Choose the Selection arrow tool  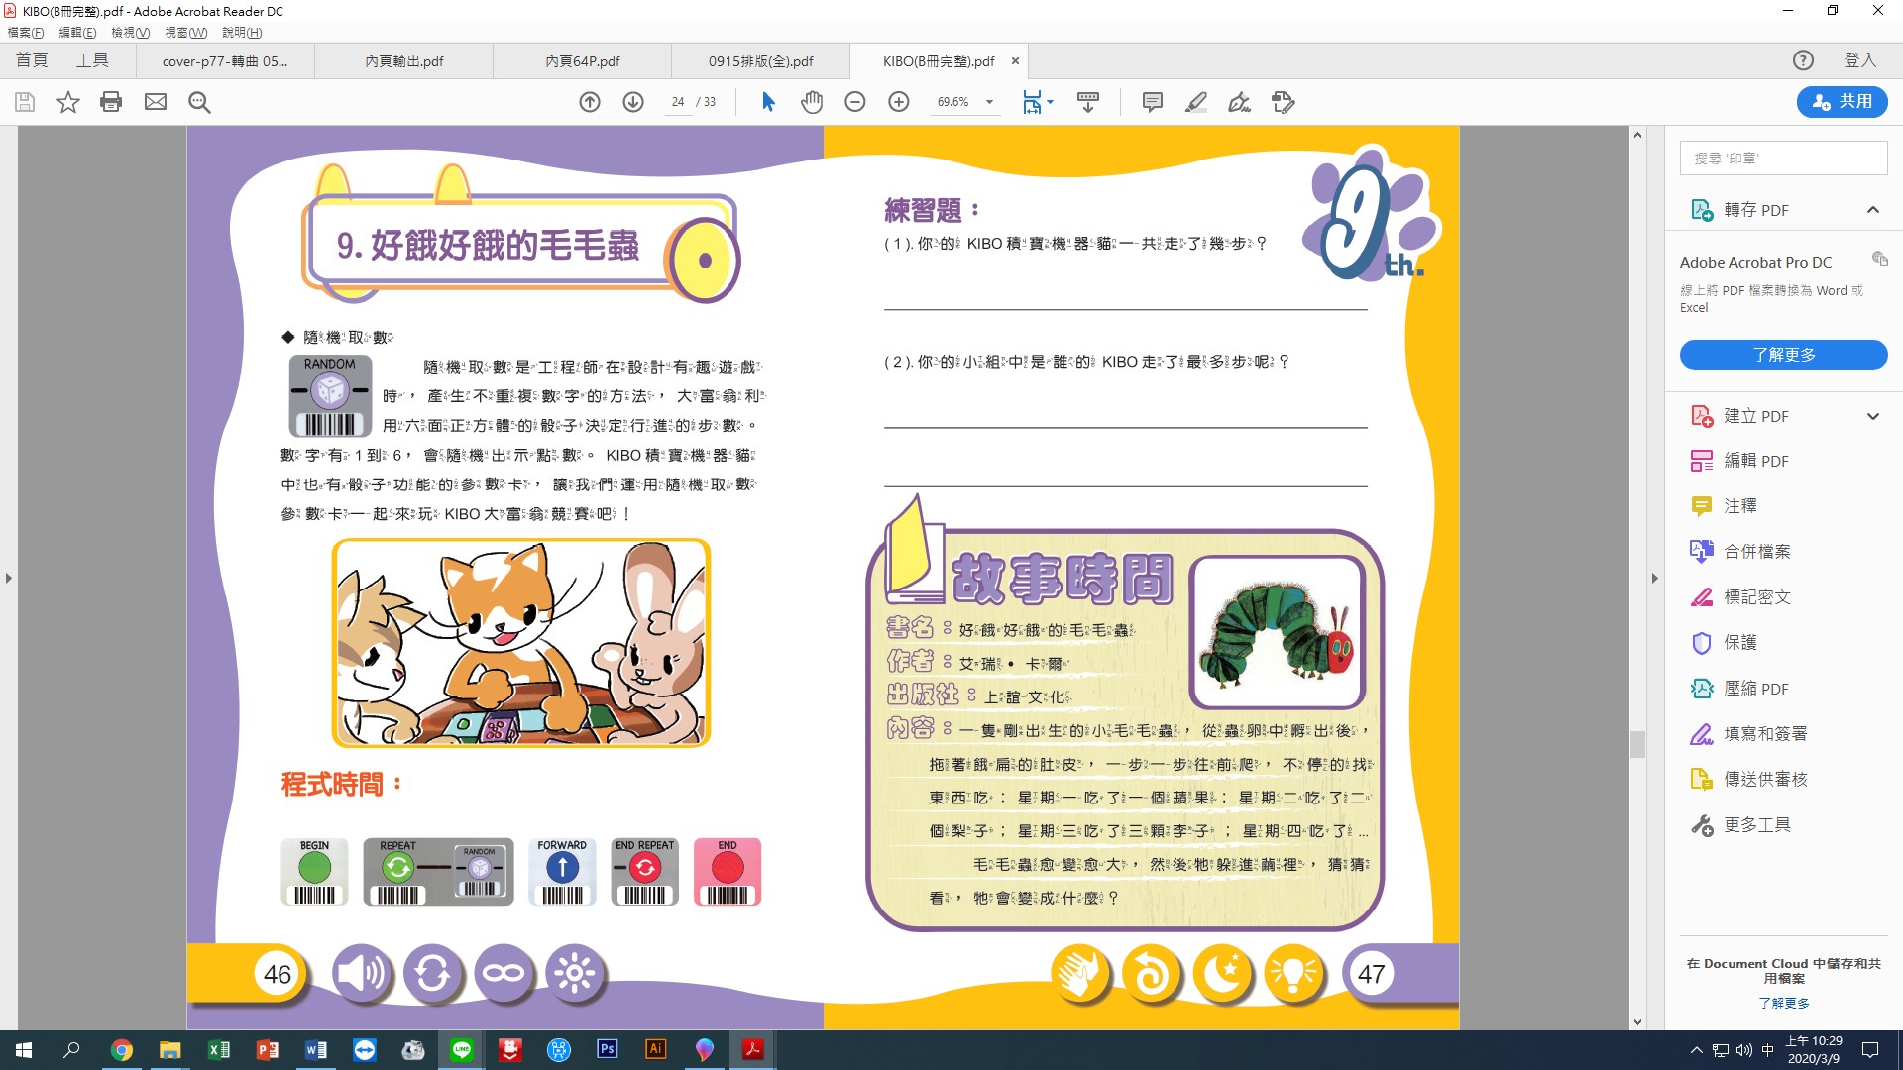click(768, 102)
